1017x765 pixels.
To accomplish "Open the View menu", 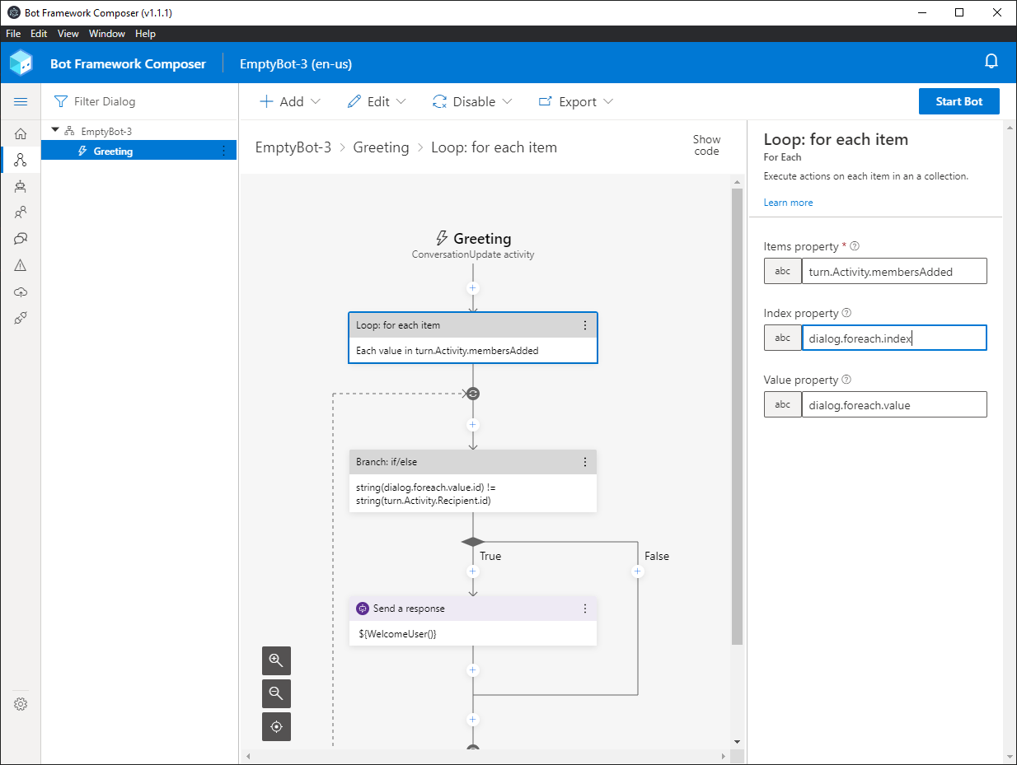I will coord(68,34).
